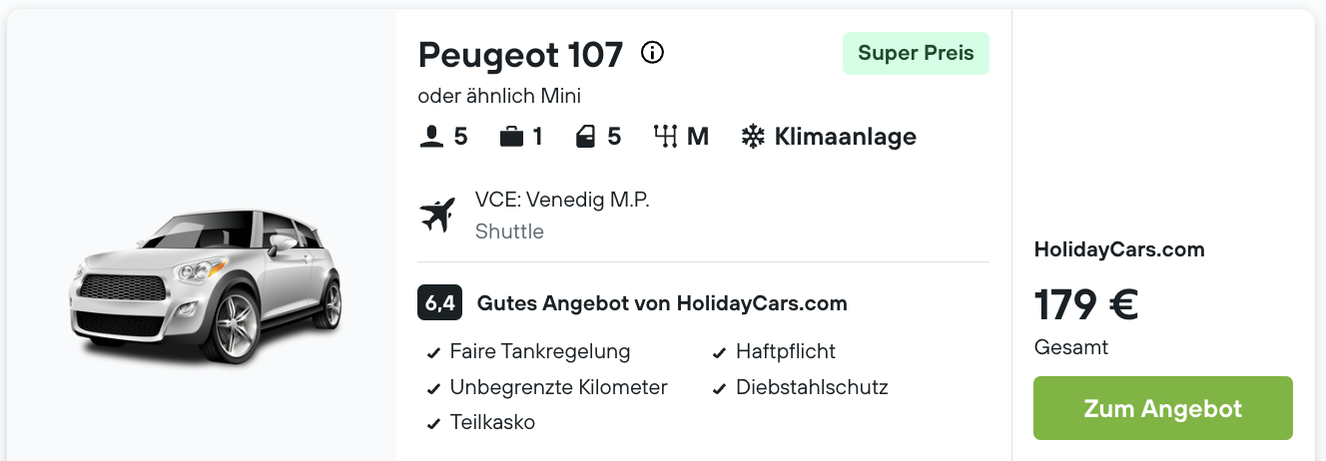Viewport: 1326px width, 461px height.
Task: Click the 179 € total price
Action: [x=1085, y=304]
